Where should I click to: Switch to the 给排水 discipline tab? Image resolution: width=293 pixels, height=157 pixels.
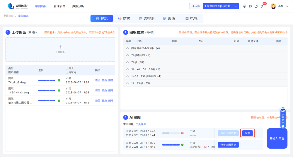pyautogui.click(x=146, y=18)
